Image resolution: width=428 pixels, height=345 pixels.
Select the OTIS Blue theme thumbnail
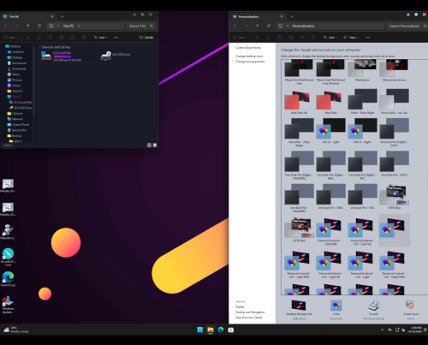(394, 198)
